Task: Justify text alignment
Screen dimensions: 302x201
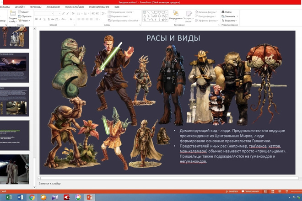Action: coord(91,19)
